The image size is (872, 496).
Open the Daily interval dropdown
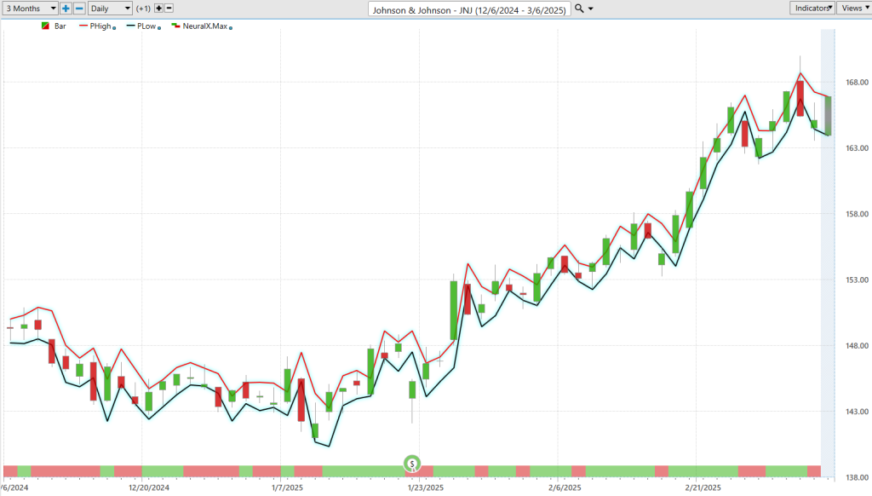click(110, 9)
